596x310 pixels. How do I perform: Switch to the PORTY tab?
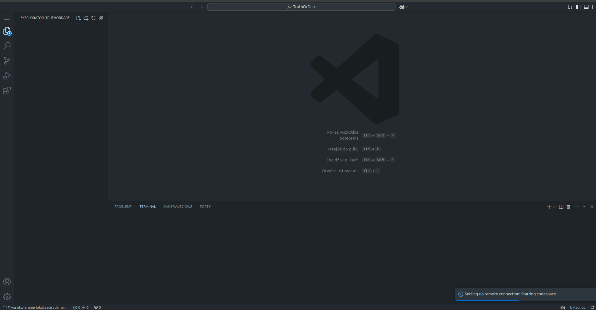[x=205, y=207]
